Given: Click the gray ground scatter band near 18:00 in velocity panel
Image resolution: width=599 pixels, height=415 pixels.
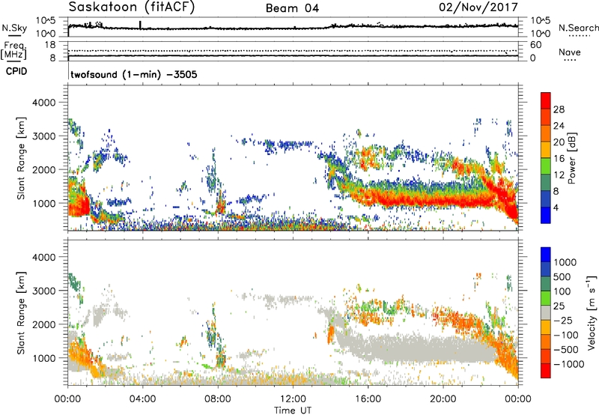Looking at the screenshot, I should (406, 350).
